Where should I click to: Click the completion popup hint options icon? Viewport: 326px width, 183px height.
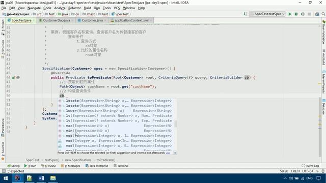[x=175, y=153]
